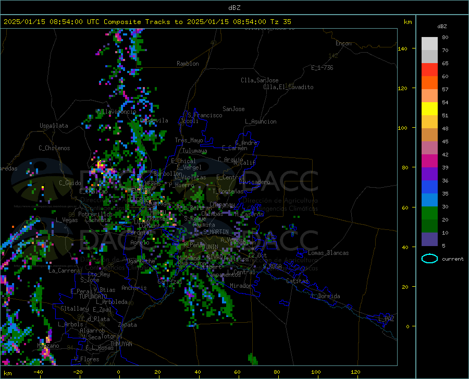The height and width of the screenshot is (379, 469).
Task: Click the V_Flores place label
Action: [x=87, y=359]
